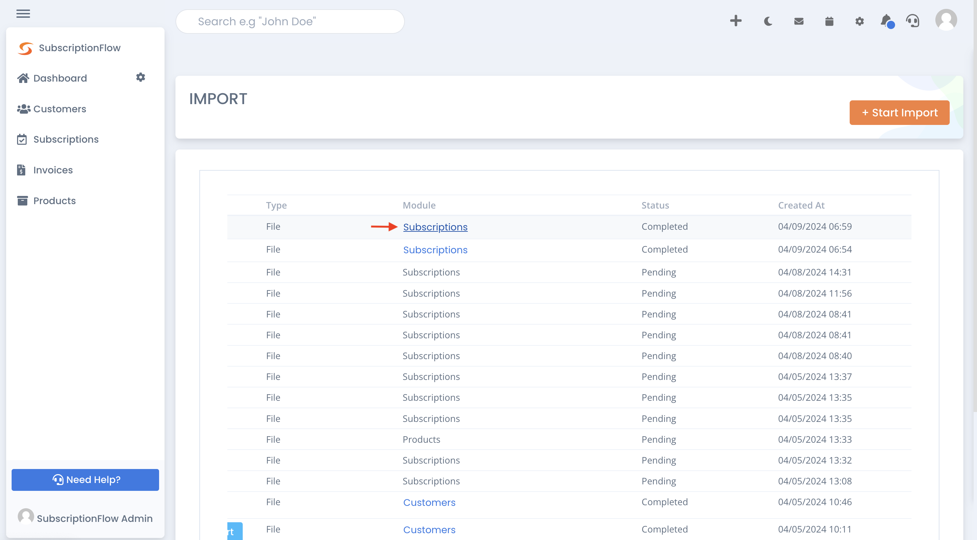This screenshot has width=977, height=540.
Task: Click SubscriptionFlow logo in sidebar
Action: [x=69, y=48]
